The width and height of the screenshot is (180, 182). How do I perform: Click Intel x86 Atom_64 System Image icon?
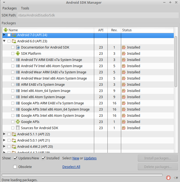click(18, 91)
